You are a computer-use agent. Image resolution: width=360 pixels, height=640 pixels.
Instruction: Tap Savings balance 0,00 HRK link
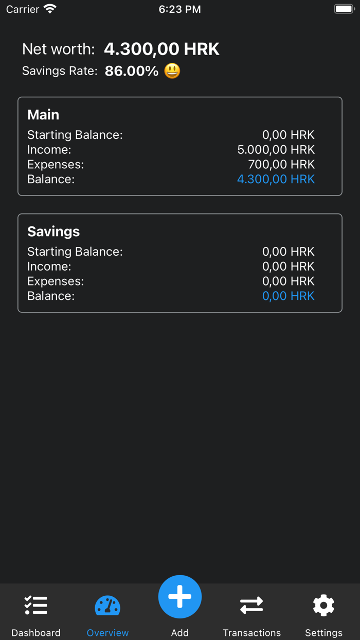(289, 296)
